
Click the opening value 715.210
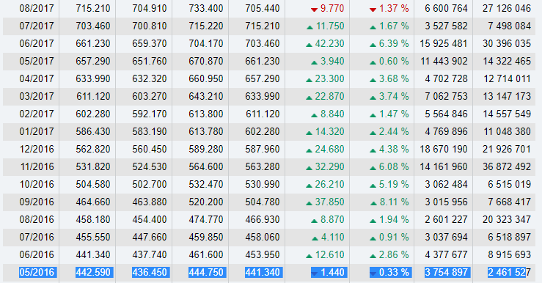click(x=93, y=8)
